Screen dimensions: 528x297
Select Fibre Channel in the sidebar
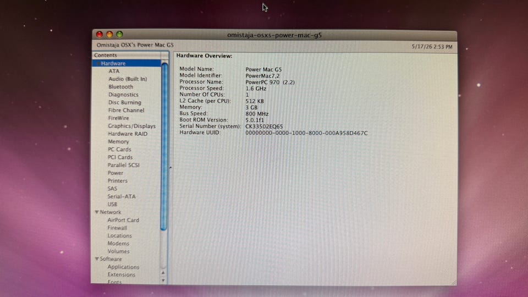[126, 110]
